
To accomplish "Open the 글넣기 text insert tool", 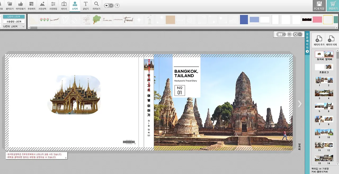I will (x=86, y=6).
